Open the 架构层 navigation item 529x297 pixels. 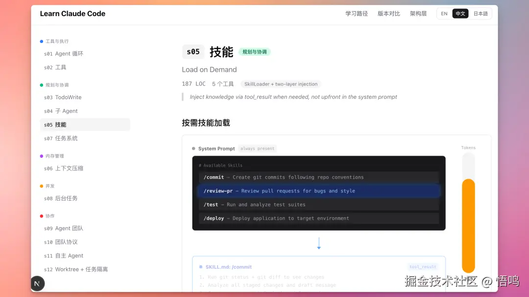pyautogui.click(x=418, y=13)
